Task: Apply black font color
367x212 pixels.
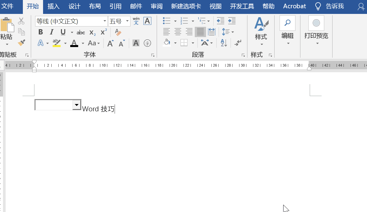Action: (74, 43)
